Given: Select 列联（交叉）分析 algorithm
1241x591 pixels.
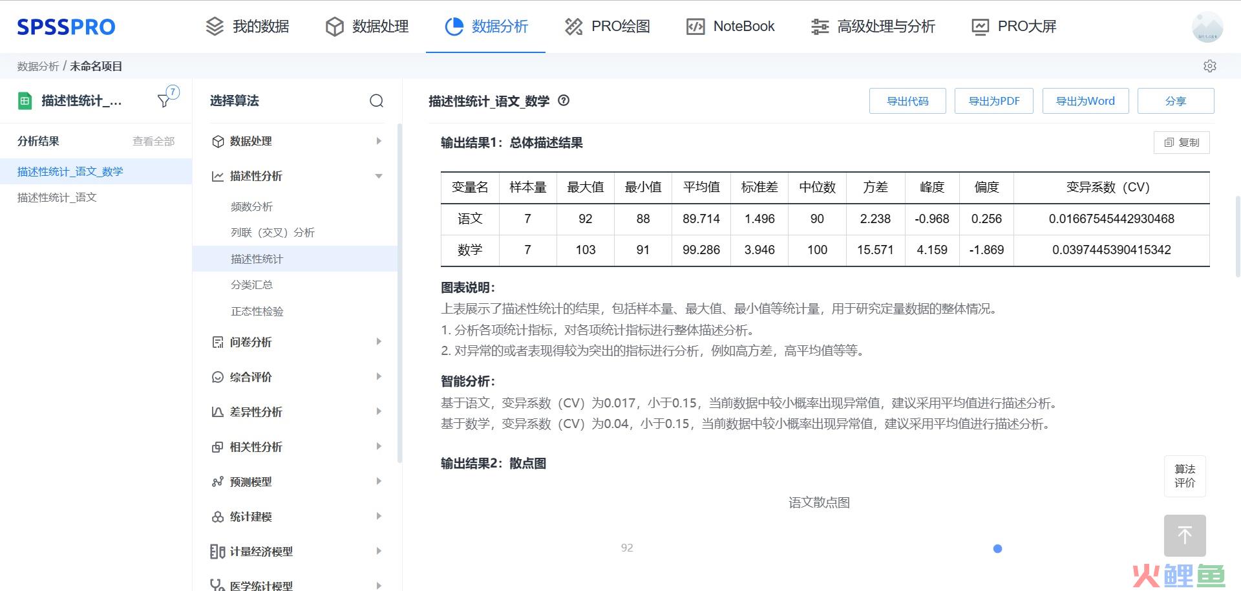Looking at the screenshot, I should pyautogui.click(x=295, y=232).
